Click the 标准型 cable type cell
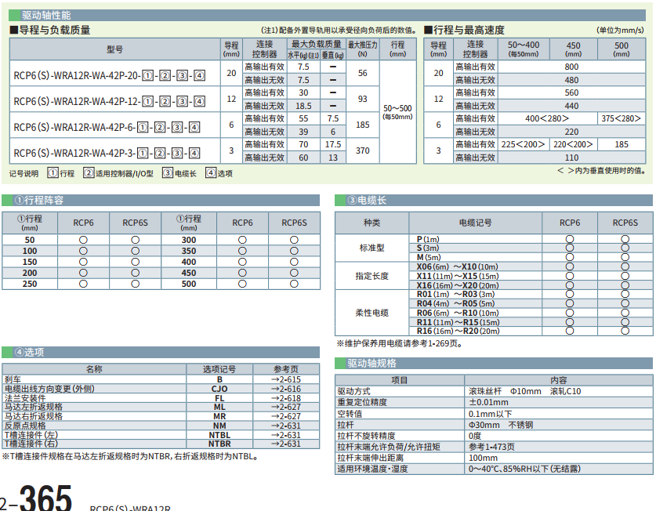This screenshot has width=656, height=511. click(371, 248)
